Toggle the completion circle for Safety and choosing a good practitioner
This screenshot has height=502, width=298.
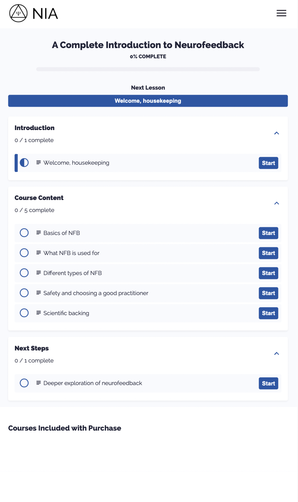click(24, 293)
